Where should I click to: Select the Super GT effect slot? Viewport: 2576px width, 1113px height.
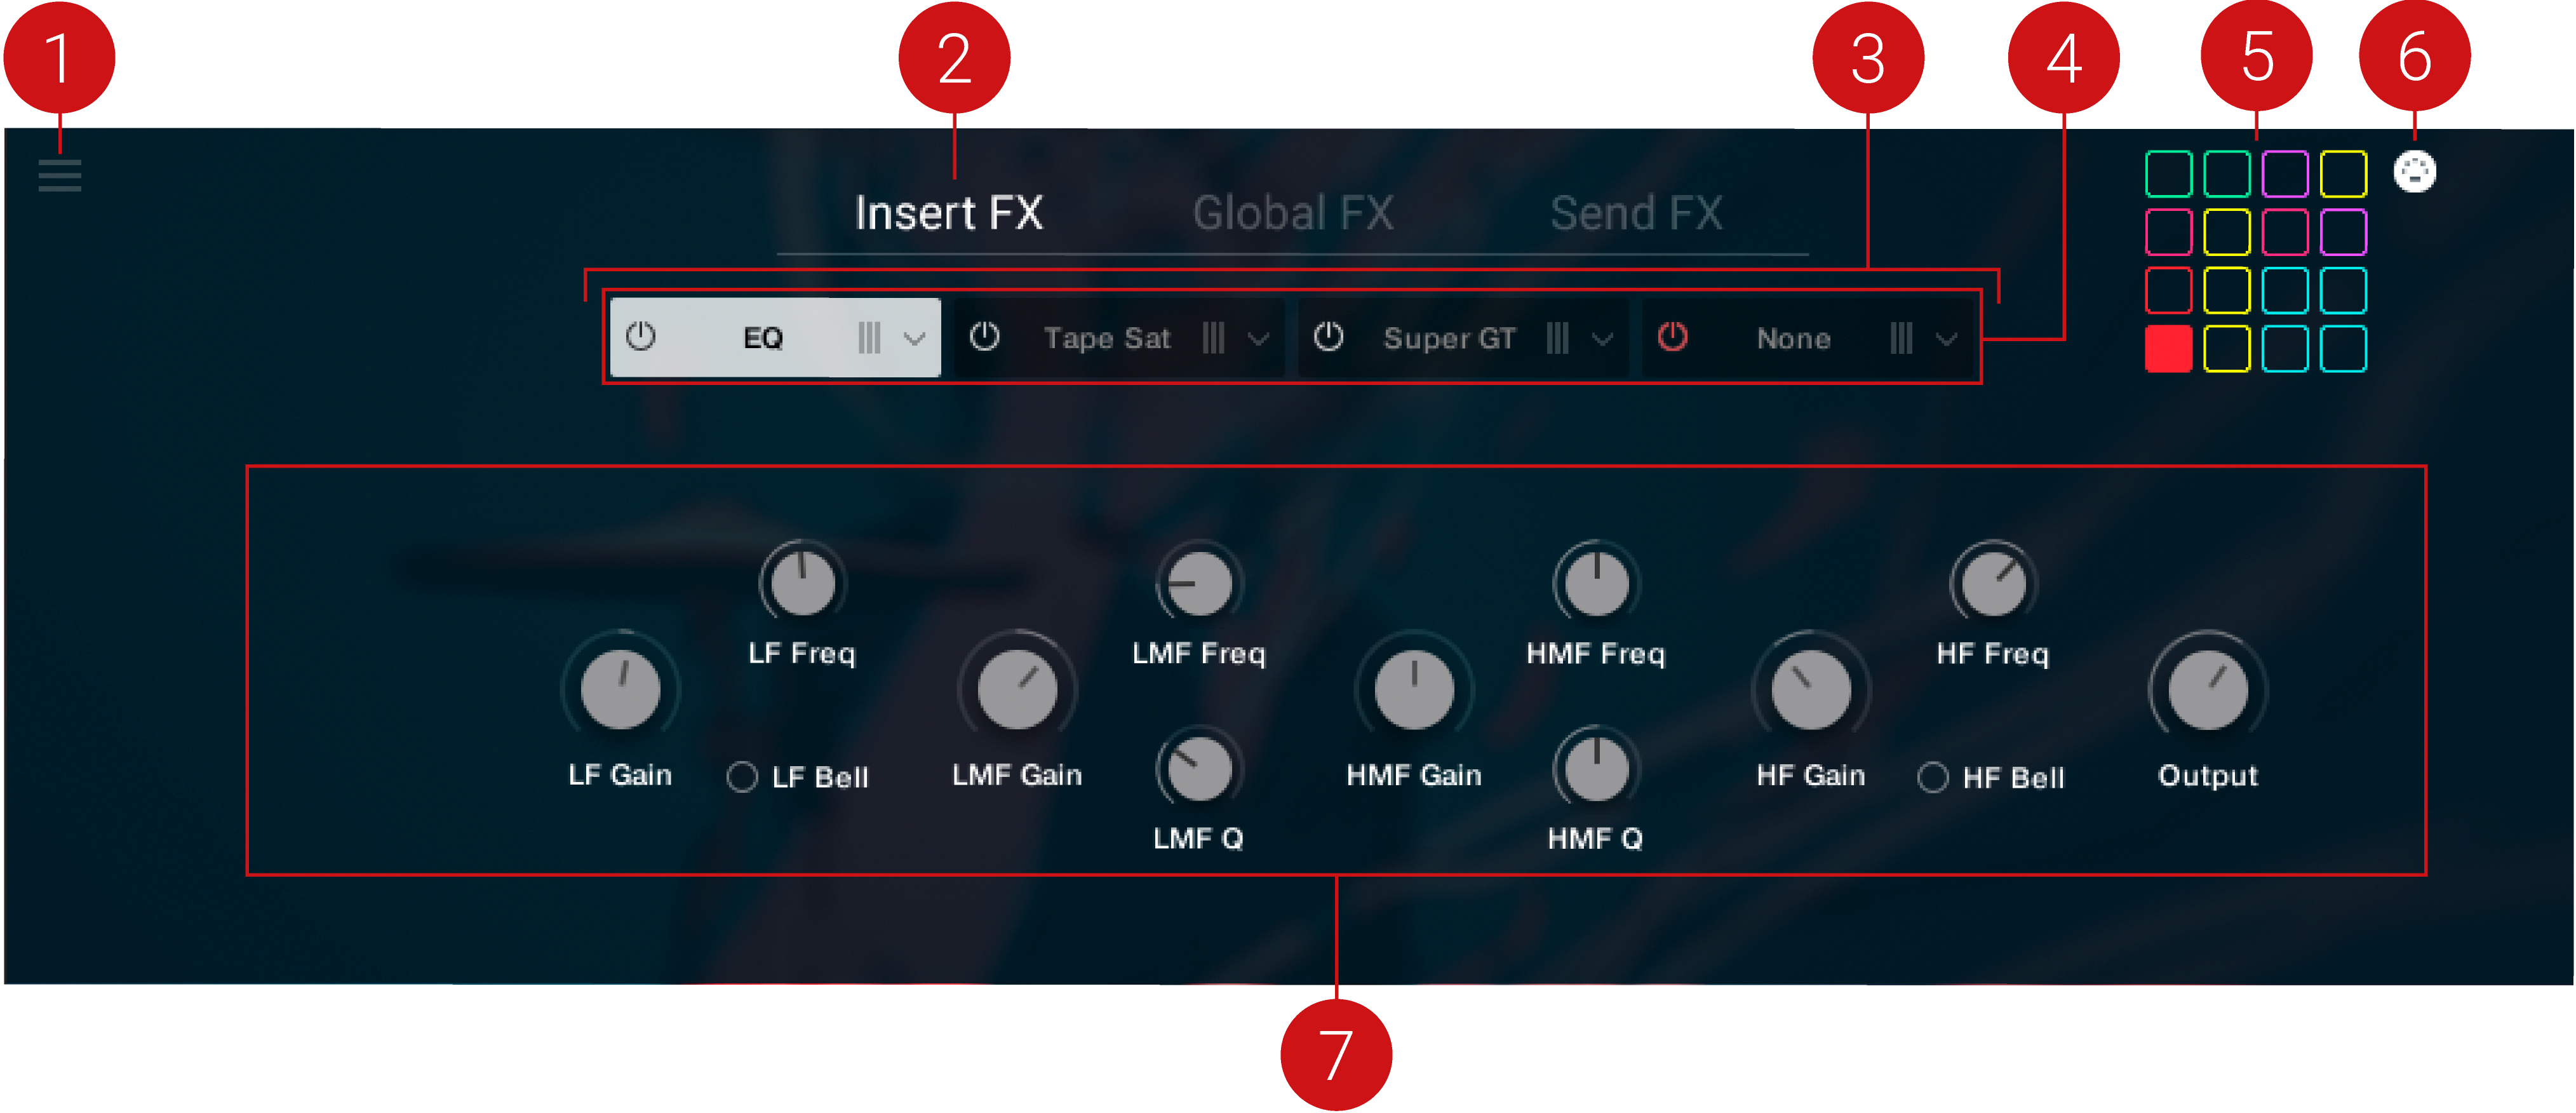pyautogui.click(x=1448, y=338)
